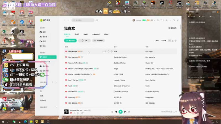
Task: Open the BigBang playlist in sidebar
Action: [43, 101]
